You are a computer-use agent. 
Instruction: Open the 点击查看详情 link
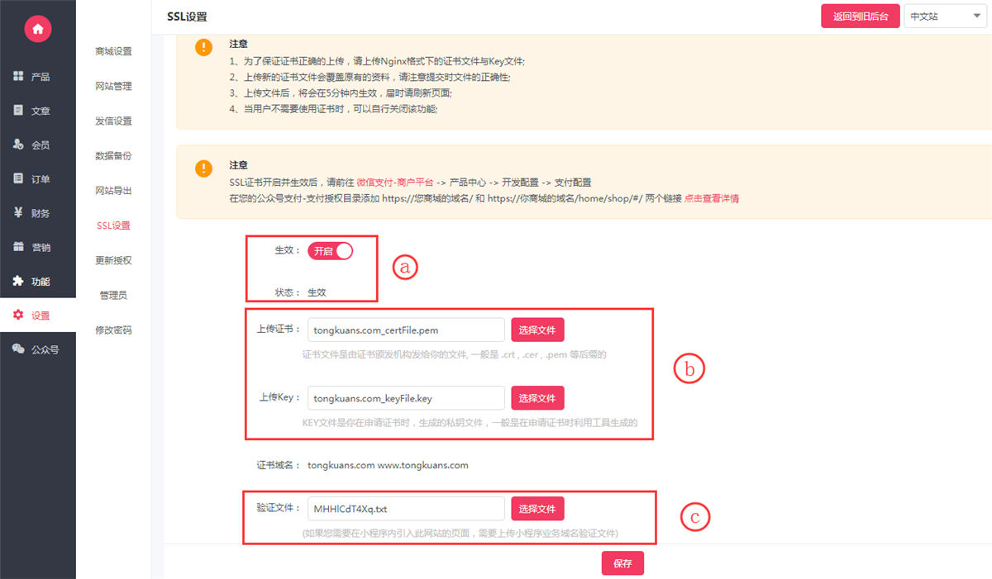coord(712,199)
